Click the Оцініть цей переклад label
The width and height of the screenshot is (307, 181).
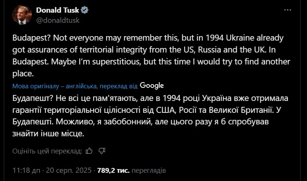(x=47, y=151)
